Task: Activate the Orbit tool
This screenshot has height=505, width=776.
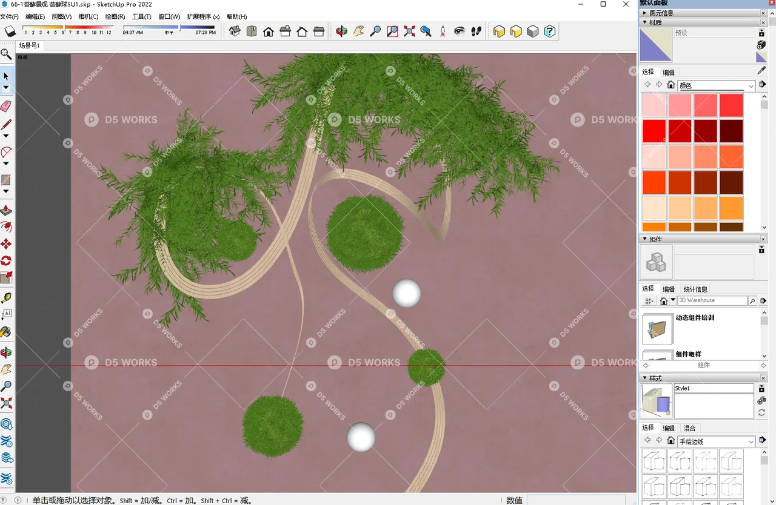Action: (x=341, y=31)
